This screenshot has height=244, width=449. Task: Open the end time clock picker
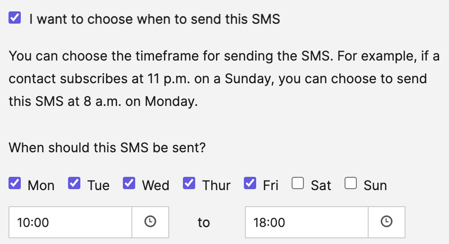[386, 222]
